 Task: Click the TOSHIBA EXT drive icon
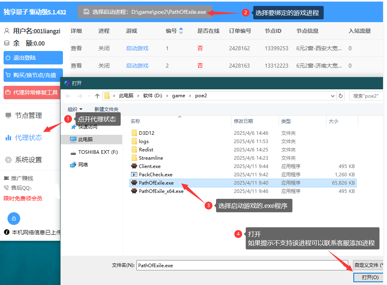[x=73, y=153]
